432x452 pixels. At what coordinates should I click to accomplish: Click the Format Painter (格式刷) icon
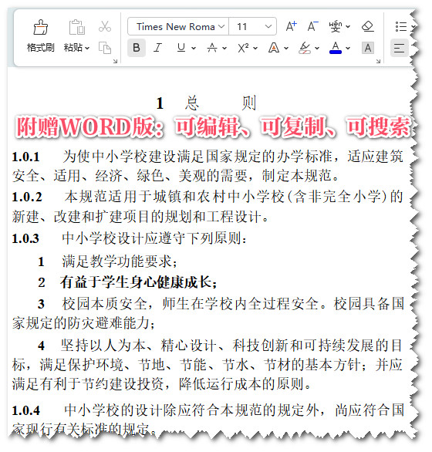tap(41, 28)
